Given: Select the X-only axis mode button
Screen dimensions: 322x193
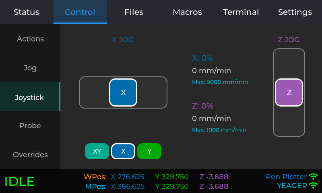Looking at the screenshot, I should tap(123, 151).
